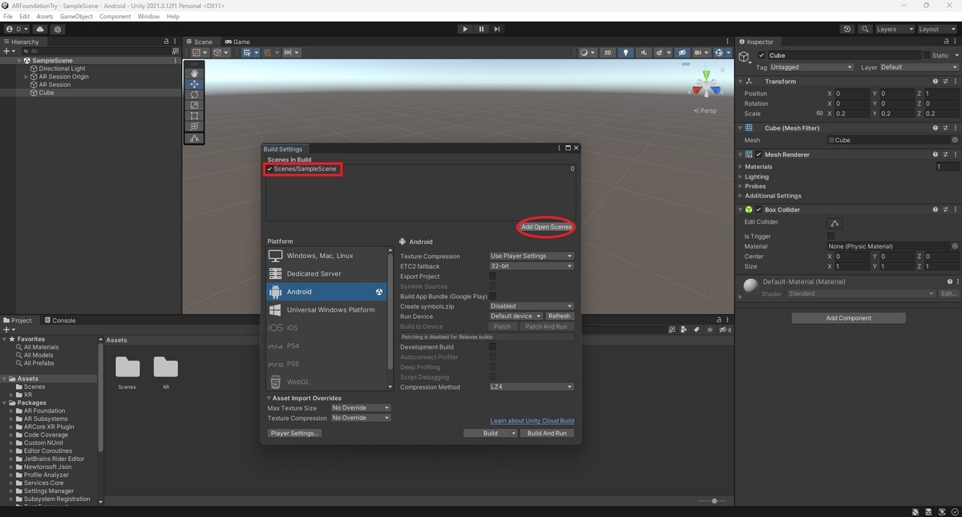The height and width of the screenshot is (517, 962).
Task: Select the Hand tool in Scene view
Action: pyautogui.click(x=194, y=73)
